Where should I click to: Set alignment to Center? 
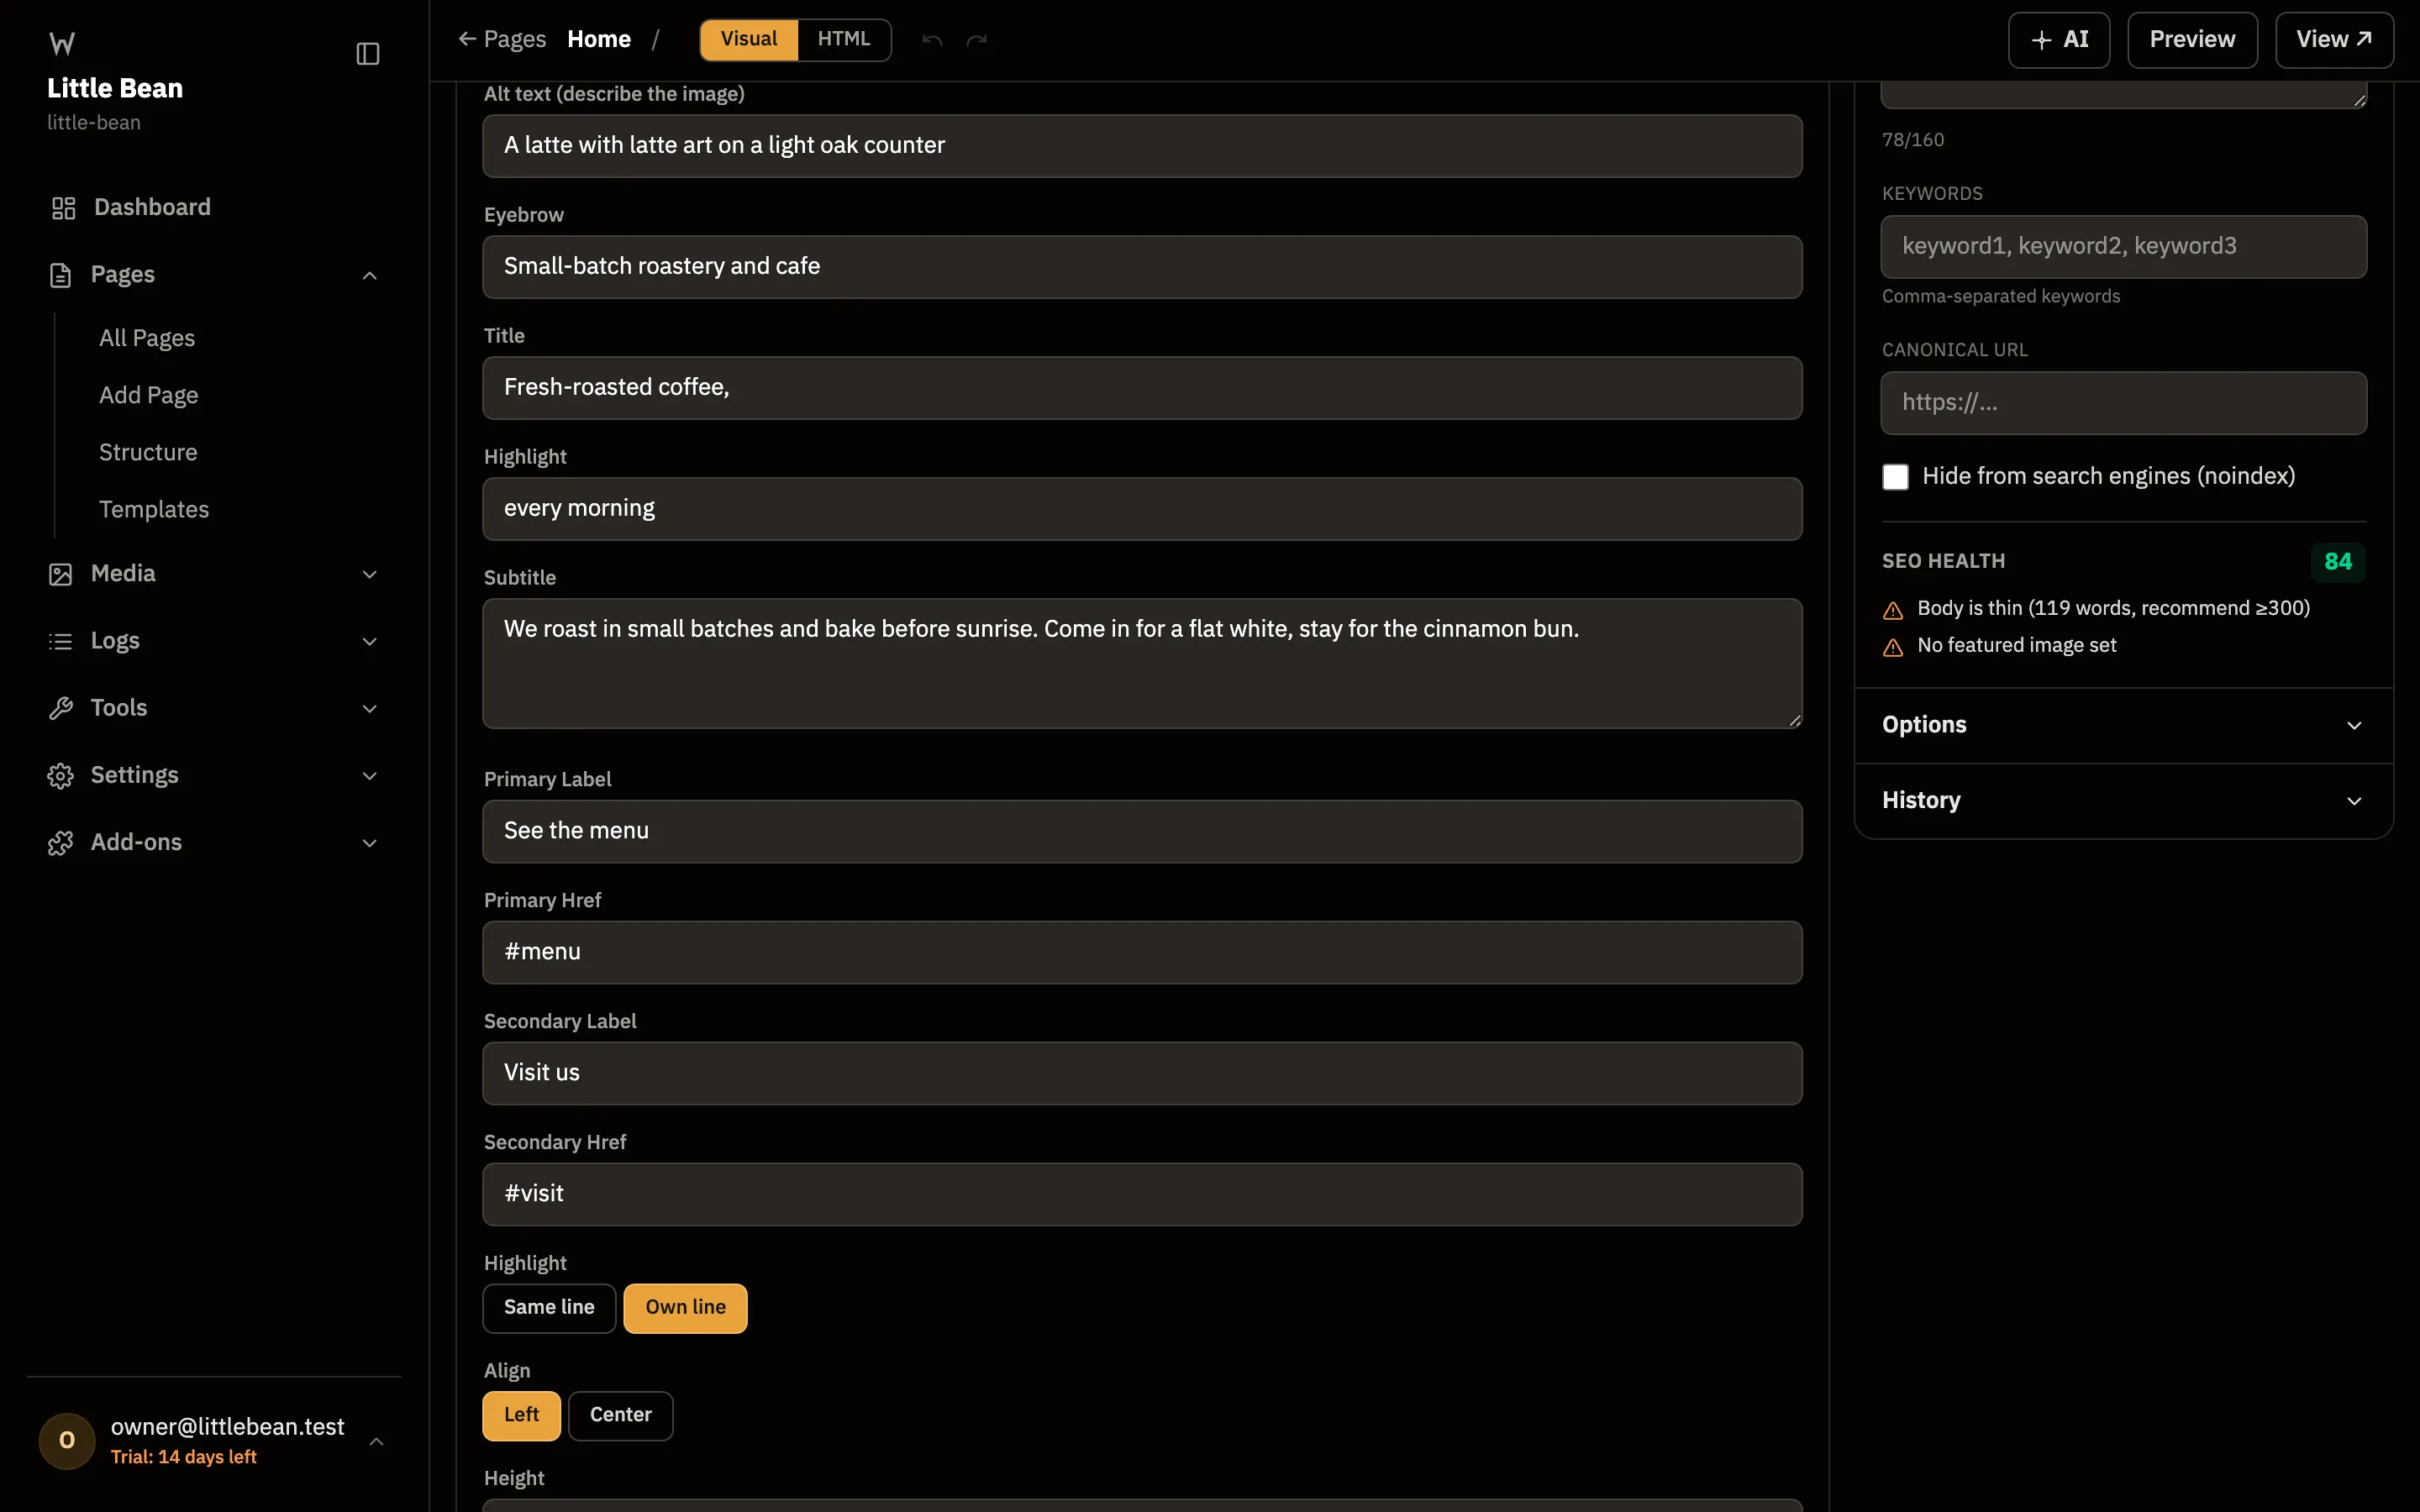(x=620, y=1415)
